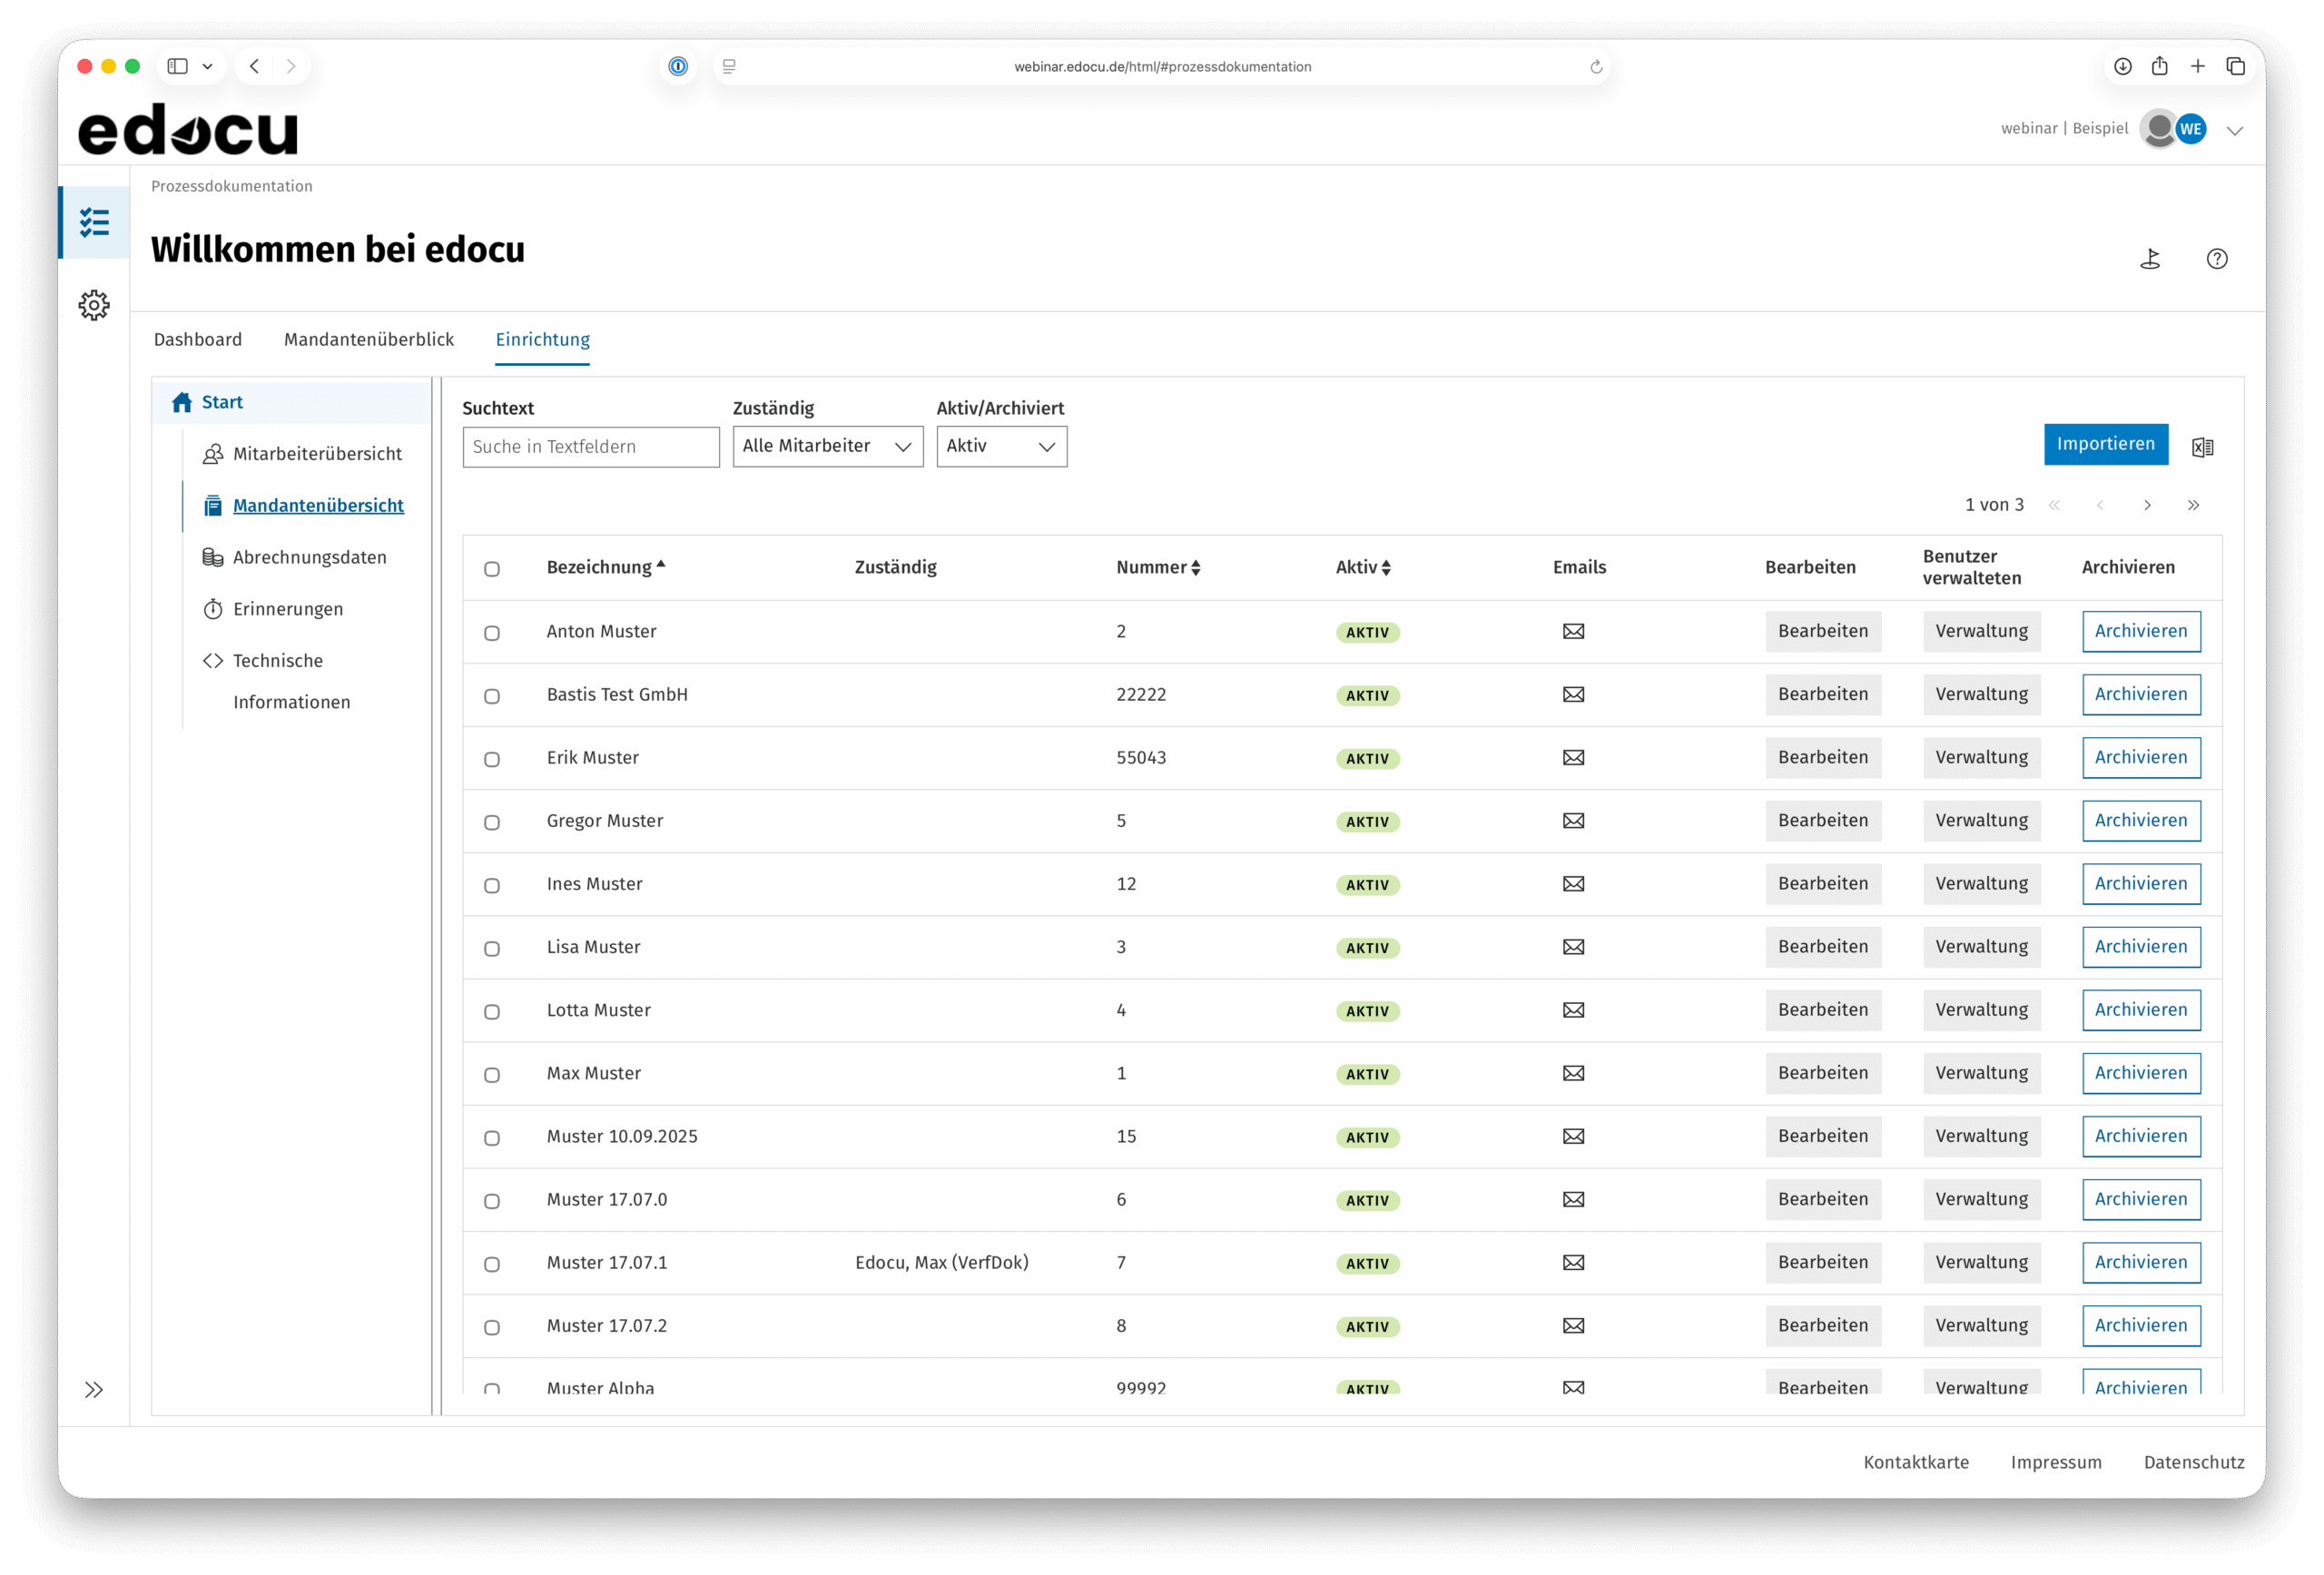Toggle the select-all checkbox in table header
The width and height of the screenshot is (2324, 1575).
click(x=492, y=569)
